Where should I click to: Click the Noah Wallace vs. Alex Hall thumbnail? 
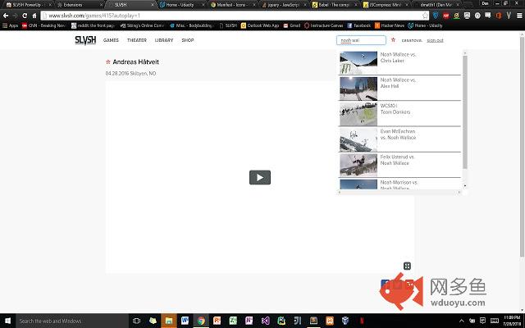pos(358,89)
